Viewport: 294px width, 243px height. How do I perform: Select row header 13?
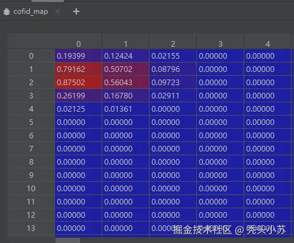click(31, 228)
